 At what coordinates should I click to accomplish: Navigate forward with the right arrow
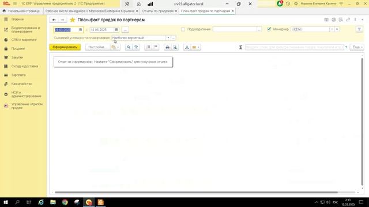[x=62, y=20]
